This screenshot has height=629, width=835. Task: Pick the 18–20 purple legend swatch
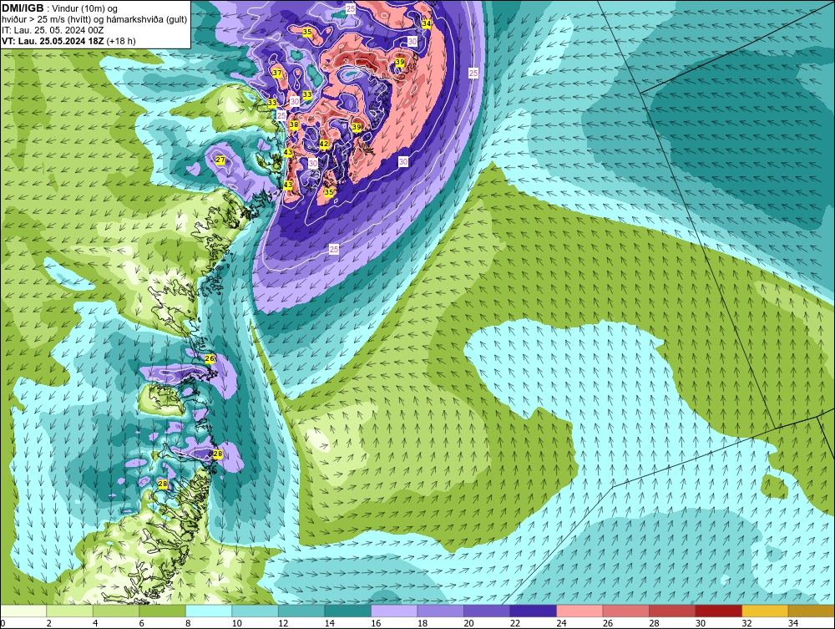pos(440,611)
